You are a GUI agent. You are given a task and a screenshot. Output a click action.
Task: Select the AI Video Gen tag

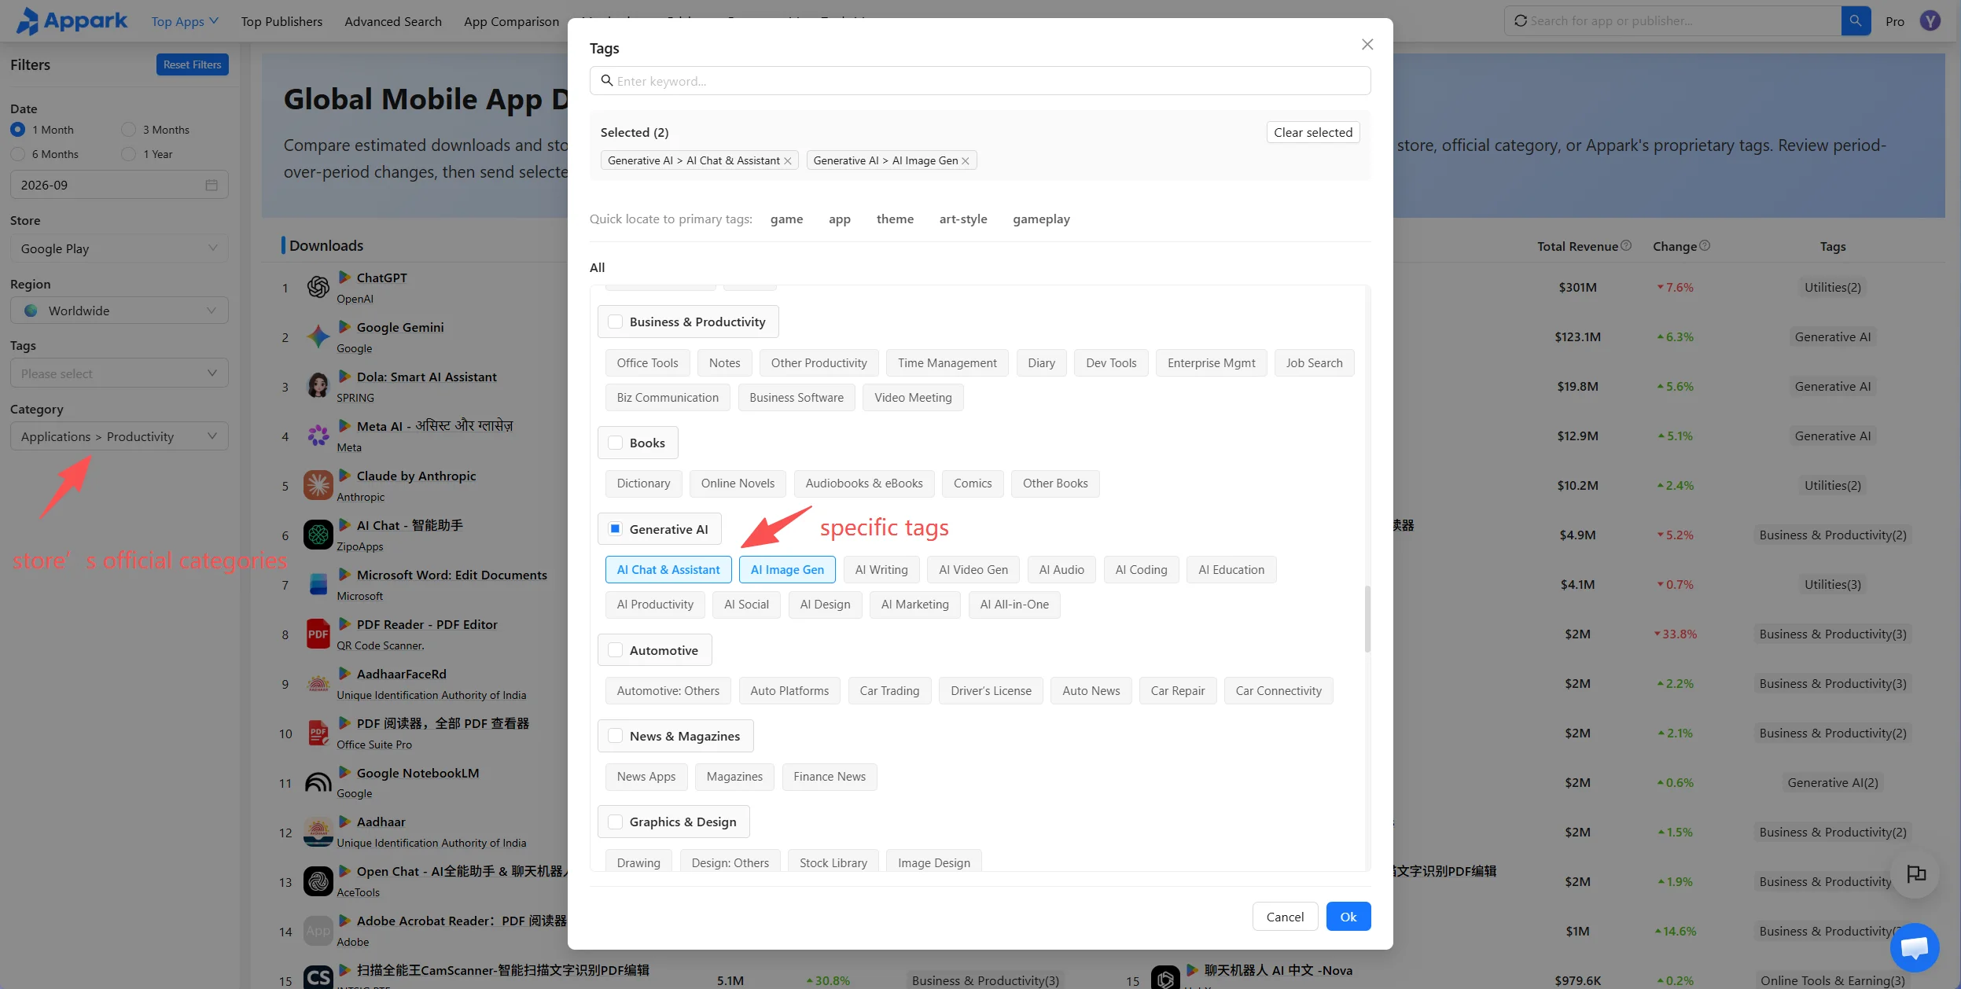tap(973, 570)
